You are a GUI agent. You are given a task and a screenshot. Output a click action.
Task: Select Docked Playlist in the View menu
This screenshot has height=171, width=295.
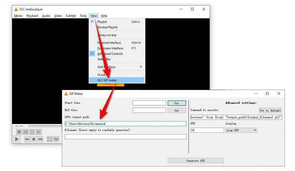pos(117,27)
